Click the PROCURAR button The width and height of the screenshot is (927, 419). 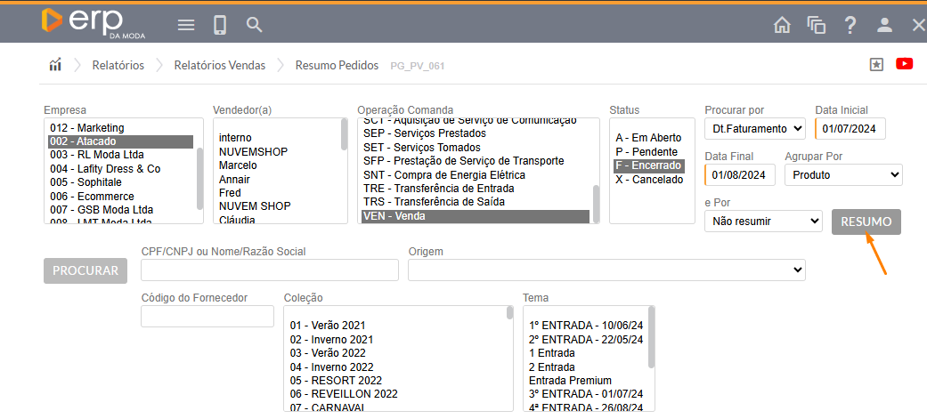tap(85, 270)
